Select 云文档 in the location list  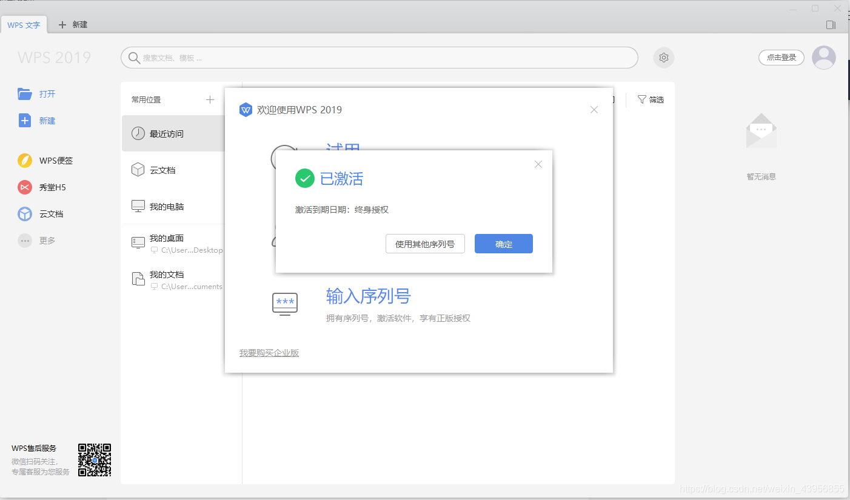click(x=173, y=170)
